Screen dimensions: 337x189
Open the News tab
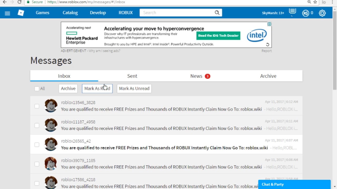pyautogui.click(x=200, y=76)
